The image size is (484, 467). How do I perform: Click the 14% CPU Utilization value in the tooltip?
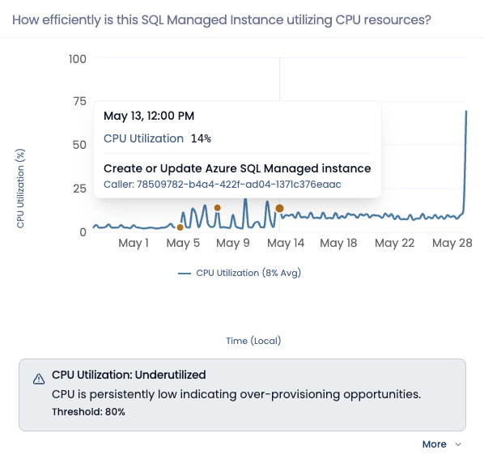201,138
